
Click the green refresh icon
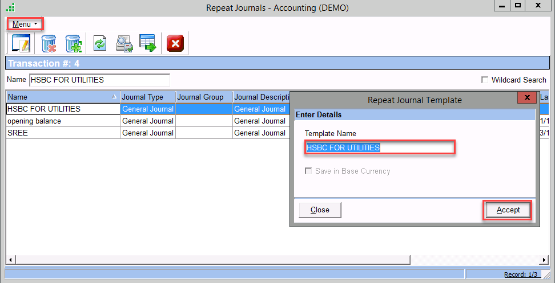click(x=100, y=44)
